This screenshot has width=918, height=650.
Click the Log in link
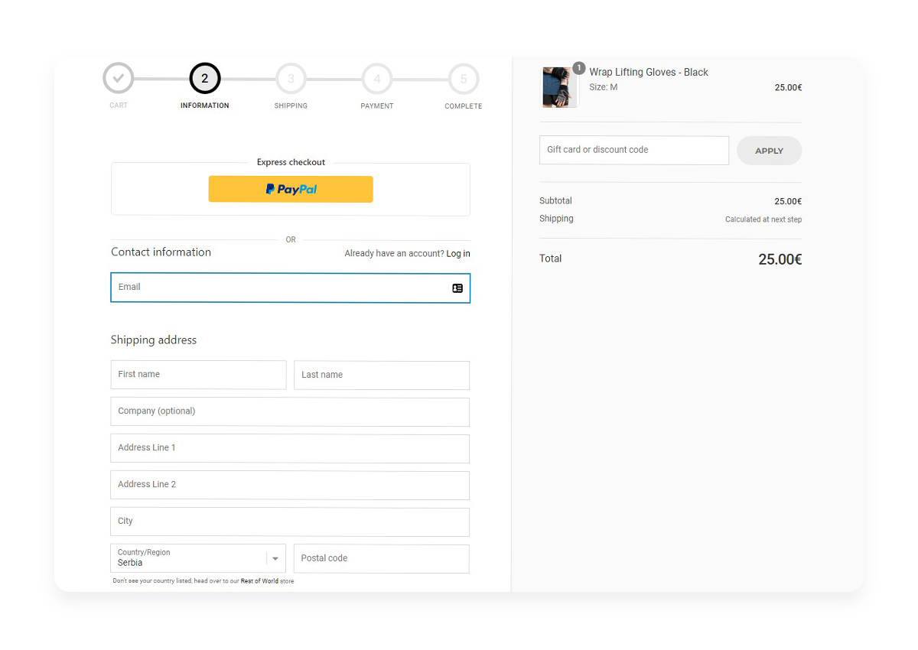[458, 254]
